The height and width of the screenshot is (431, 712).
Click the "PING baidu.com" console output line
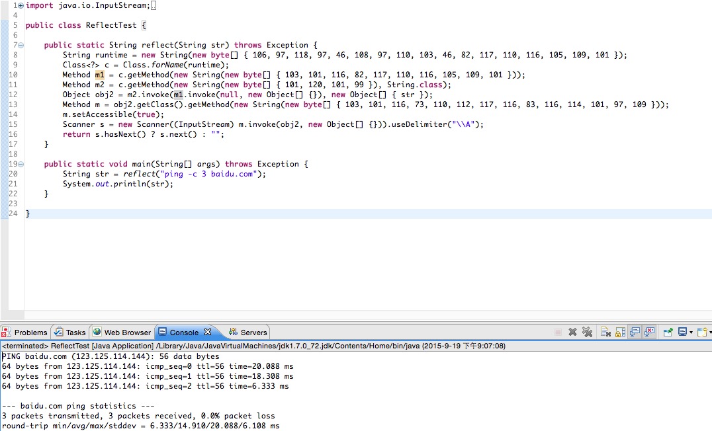coord(111,356)
